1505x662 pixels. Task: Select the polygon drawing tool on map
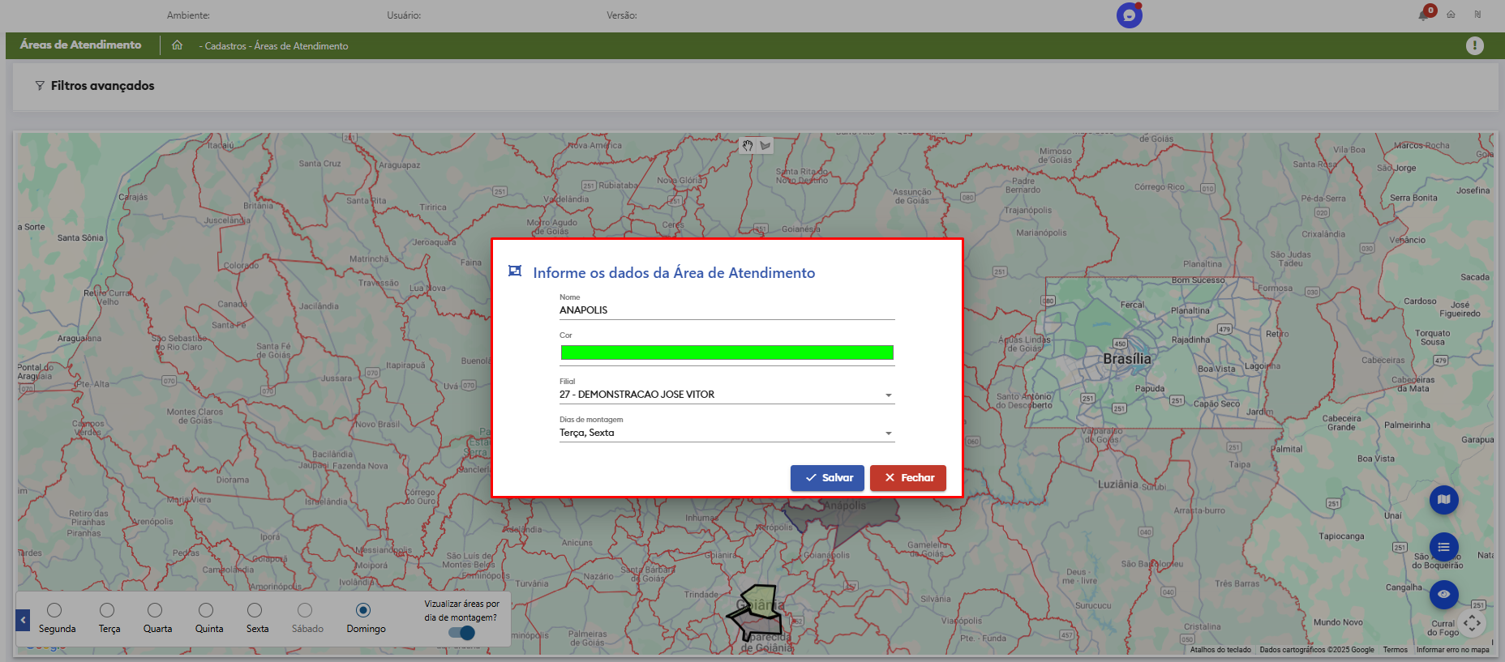pyautogui.click(x=765, y=146)
